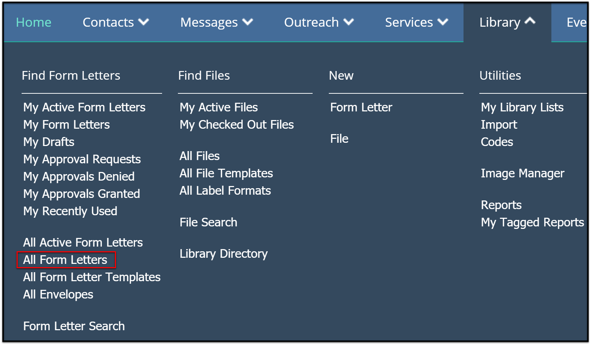This screenshot has height=345, width=591.
Task: Expand the Contacts menu chevron
Action: [144, 22]
